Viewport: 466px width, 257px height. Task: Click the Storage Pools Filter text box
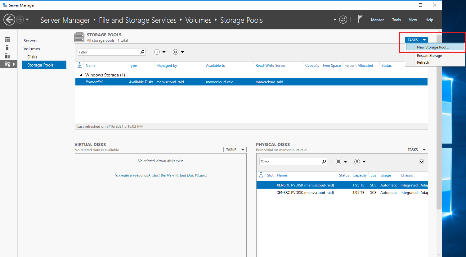click(x=109, y=52)
